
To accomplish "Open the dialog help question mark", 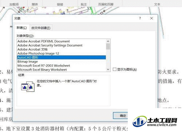I will [x=140, y=18].
